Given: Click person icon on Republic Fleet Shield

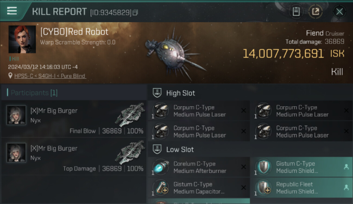Looking at the screenshot, I should 346,187.
